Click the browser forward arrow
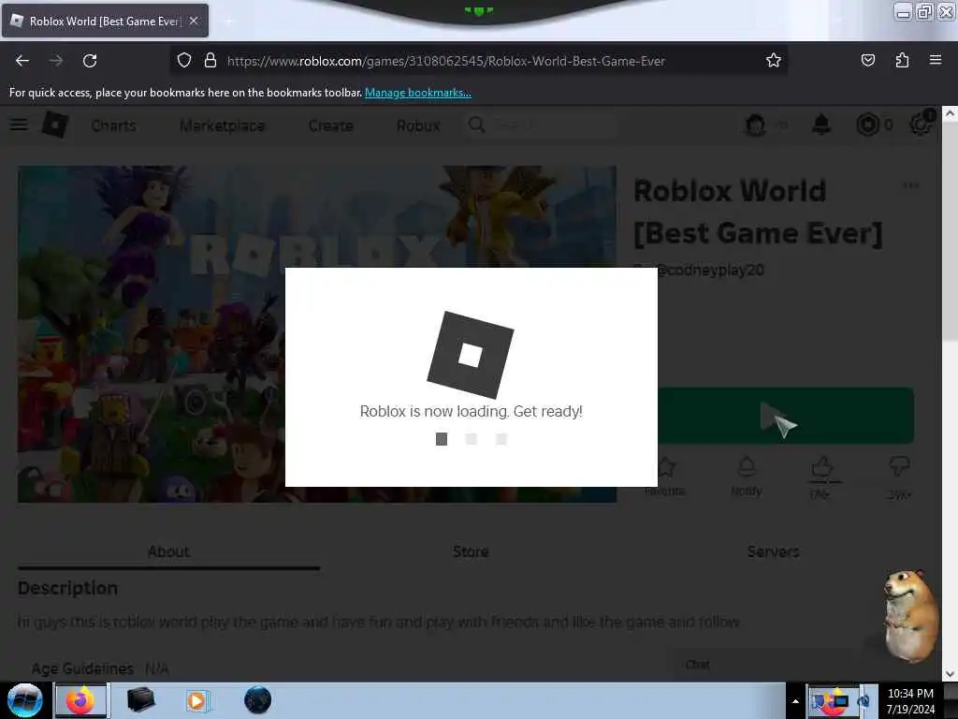 click(x=55, y=61)
